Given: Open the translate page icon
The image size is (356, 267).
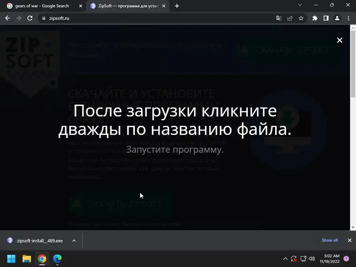Looking at the screenshot, I should click(x=278, y=18).
